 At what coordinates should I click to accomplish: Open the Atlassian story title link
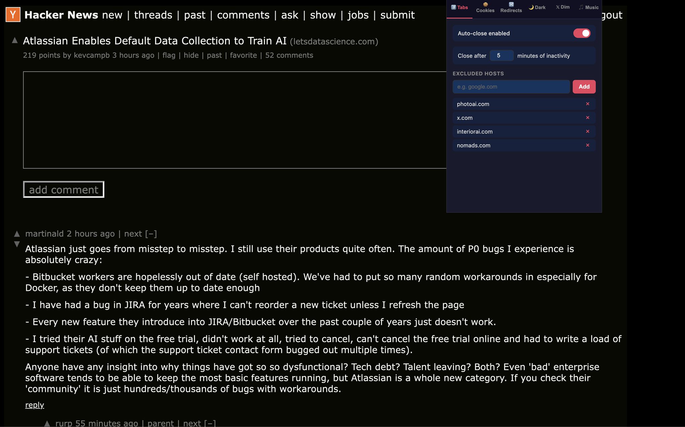[x=155, y=41]
